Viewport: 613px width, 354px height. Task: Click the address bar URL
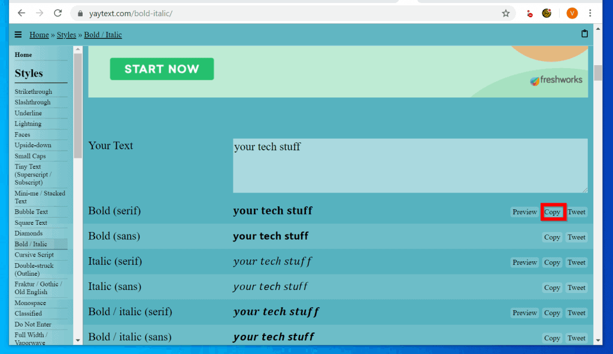click(x=131, y=13)
